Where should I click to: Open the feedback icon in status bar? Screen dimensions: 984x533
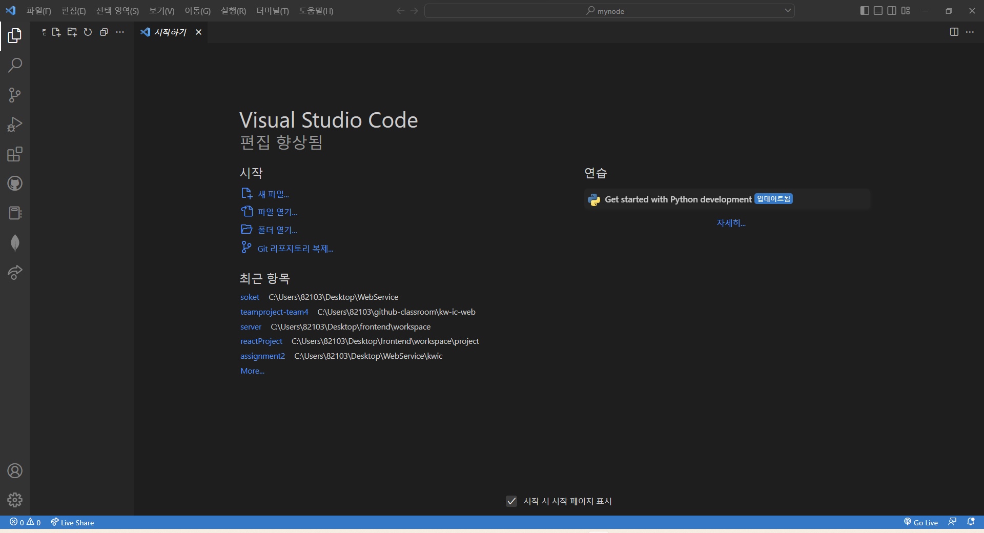point(952,522)
